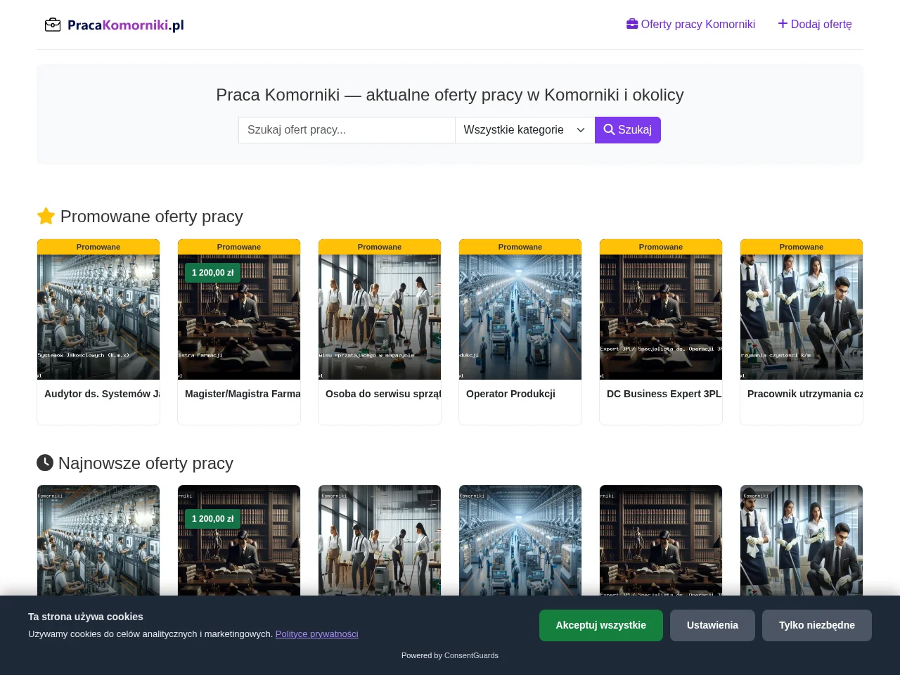This screenshot has width=900, height=675.
Task: Open promoted Operator Produkcji thumbnail
Action: pyautogui.click(x=520, y=317)
